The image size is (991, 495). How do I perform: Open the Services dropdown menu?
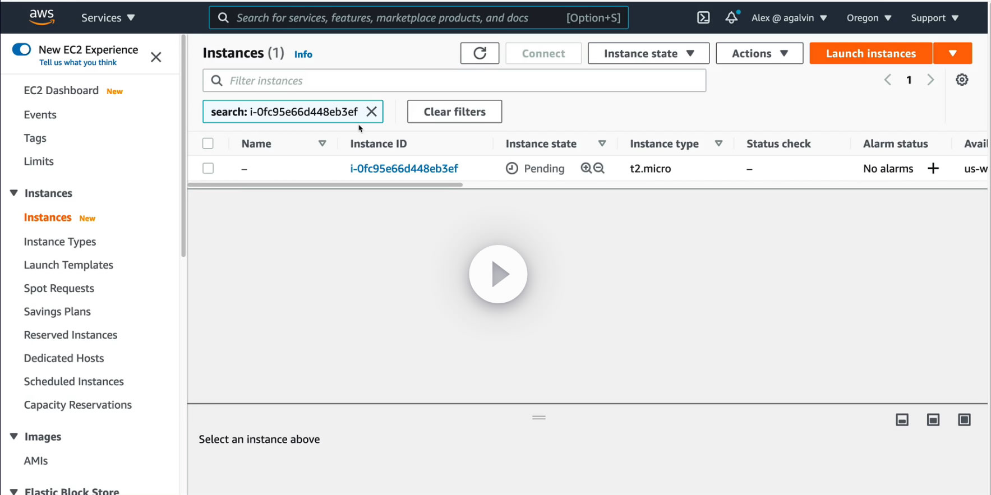108,18
